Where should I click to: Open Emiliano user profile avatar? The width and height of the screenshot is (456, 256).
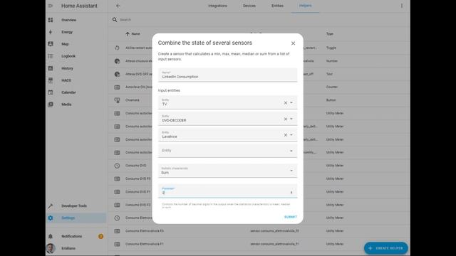[x=51, y=248]
